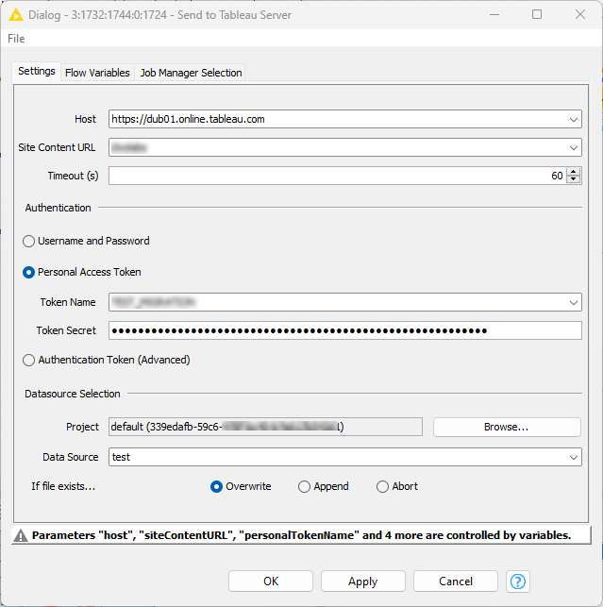
Task: Switch to the Job Manager Selection tab
Action: 191,73
